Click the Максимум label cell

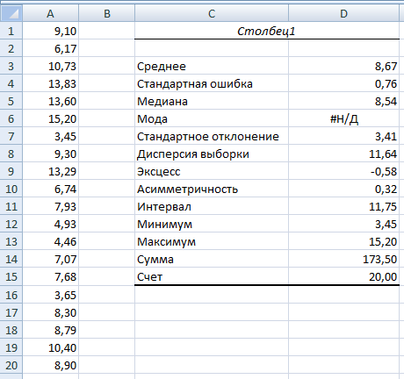(x=212, y=241)
